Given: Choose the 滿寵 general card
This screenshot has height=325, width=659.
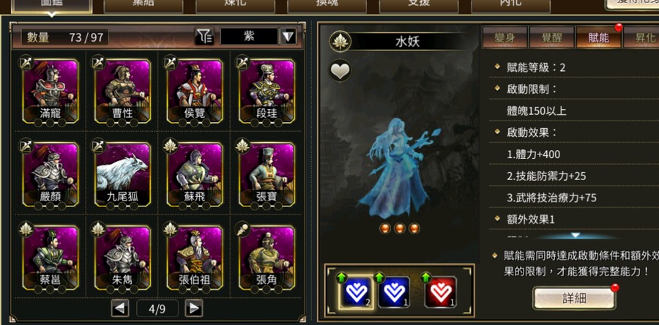Looking at the screenshot, I should point(50,91).
